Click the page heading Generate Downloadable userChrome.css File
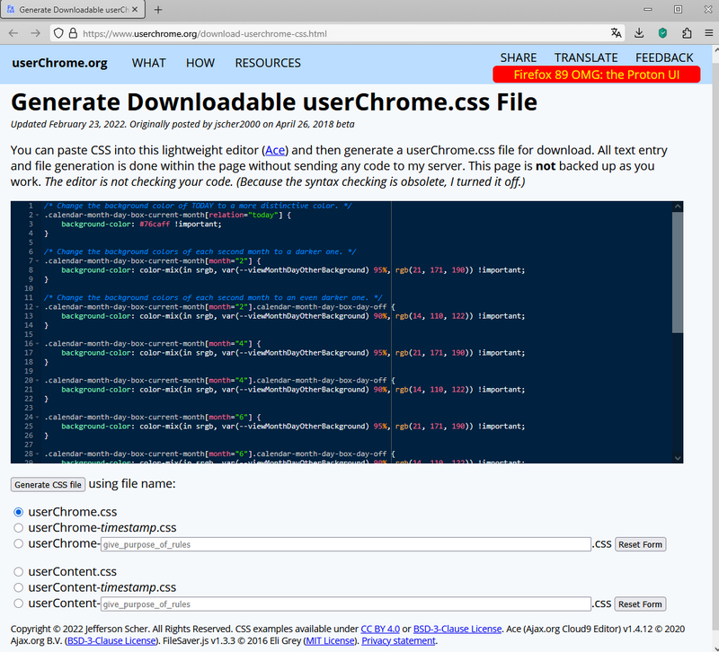This screenshot has height=652, width=719. (274, 101)
